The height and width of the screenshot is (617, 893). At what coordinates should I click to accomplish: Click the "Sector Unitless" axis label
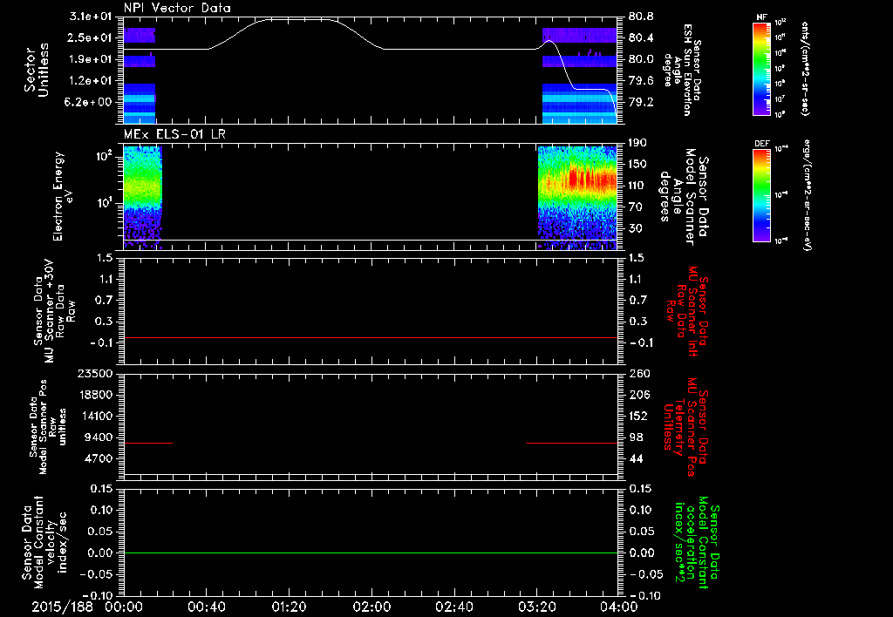(x=37, y=70)
